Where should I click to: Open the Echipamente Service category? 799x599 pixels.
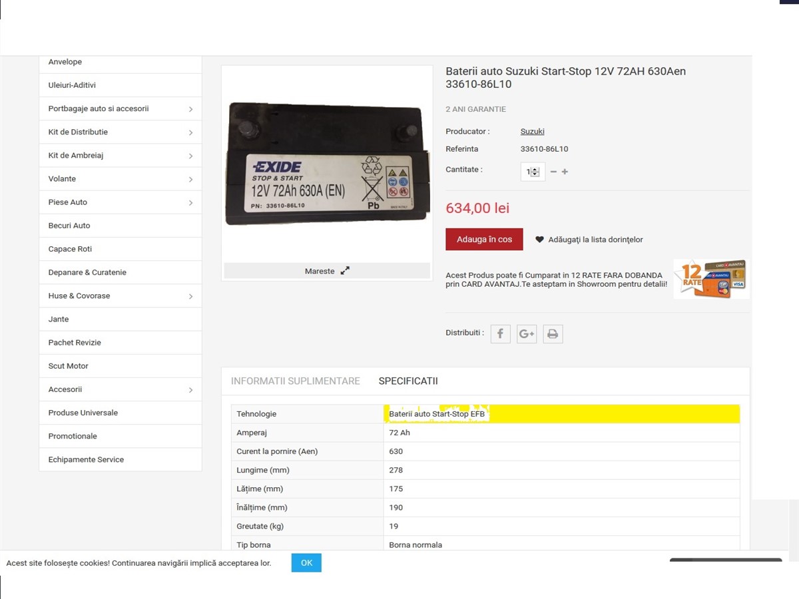point(86,459)
